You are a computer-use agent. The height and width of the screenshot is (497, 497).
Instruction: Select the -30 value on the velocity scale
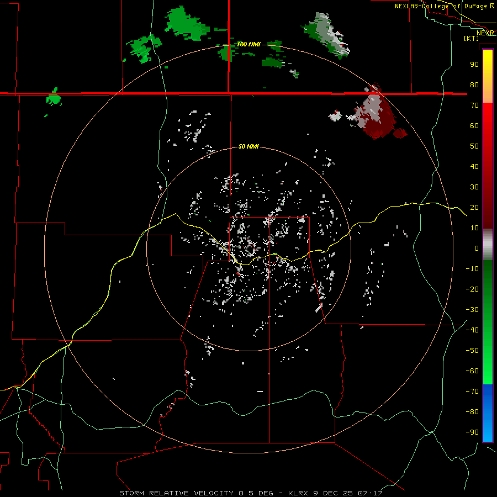(472, 310)
